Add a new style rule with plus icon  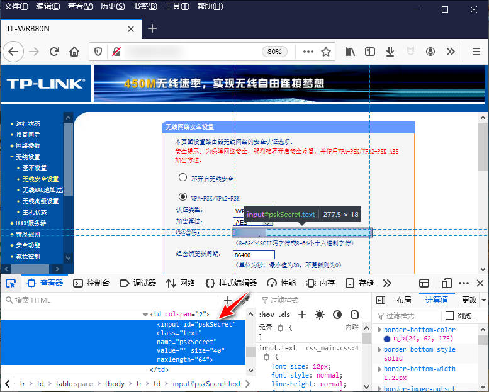tap(302, 315)
